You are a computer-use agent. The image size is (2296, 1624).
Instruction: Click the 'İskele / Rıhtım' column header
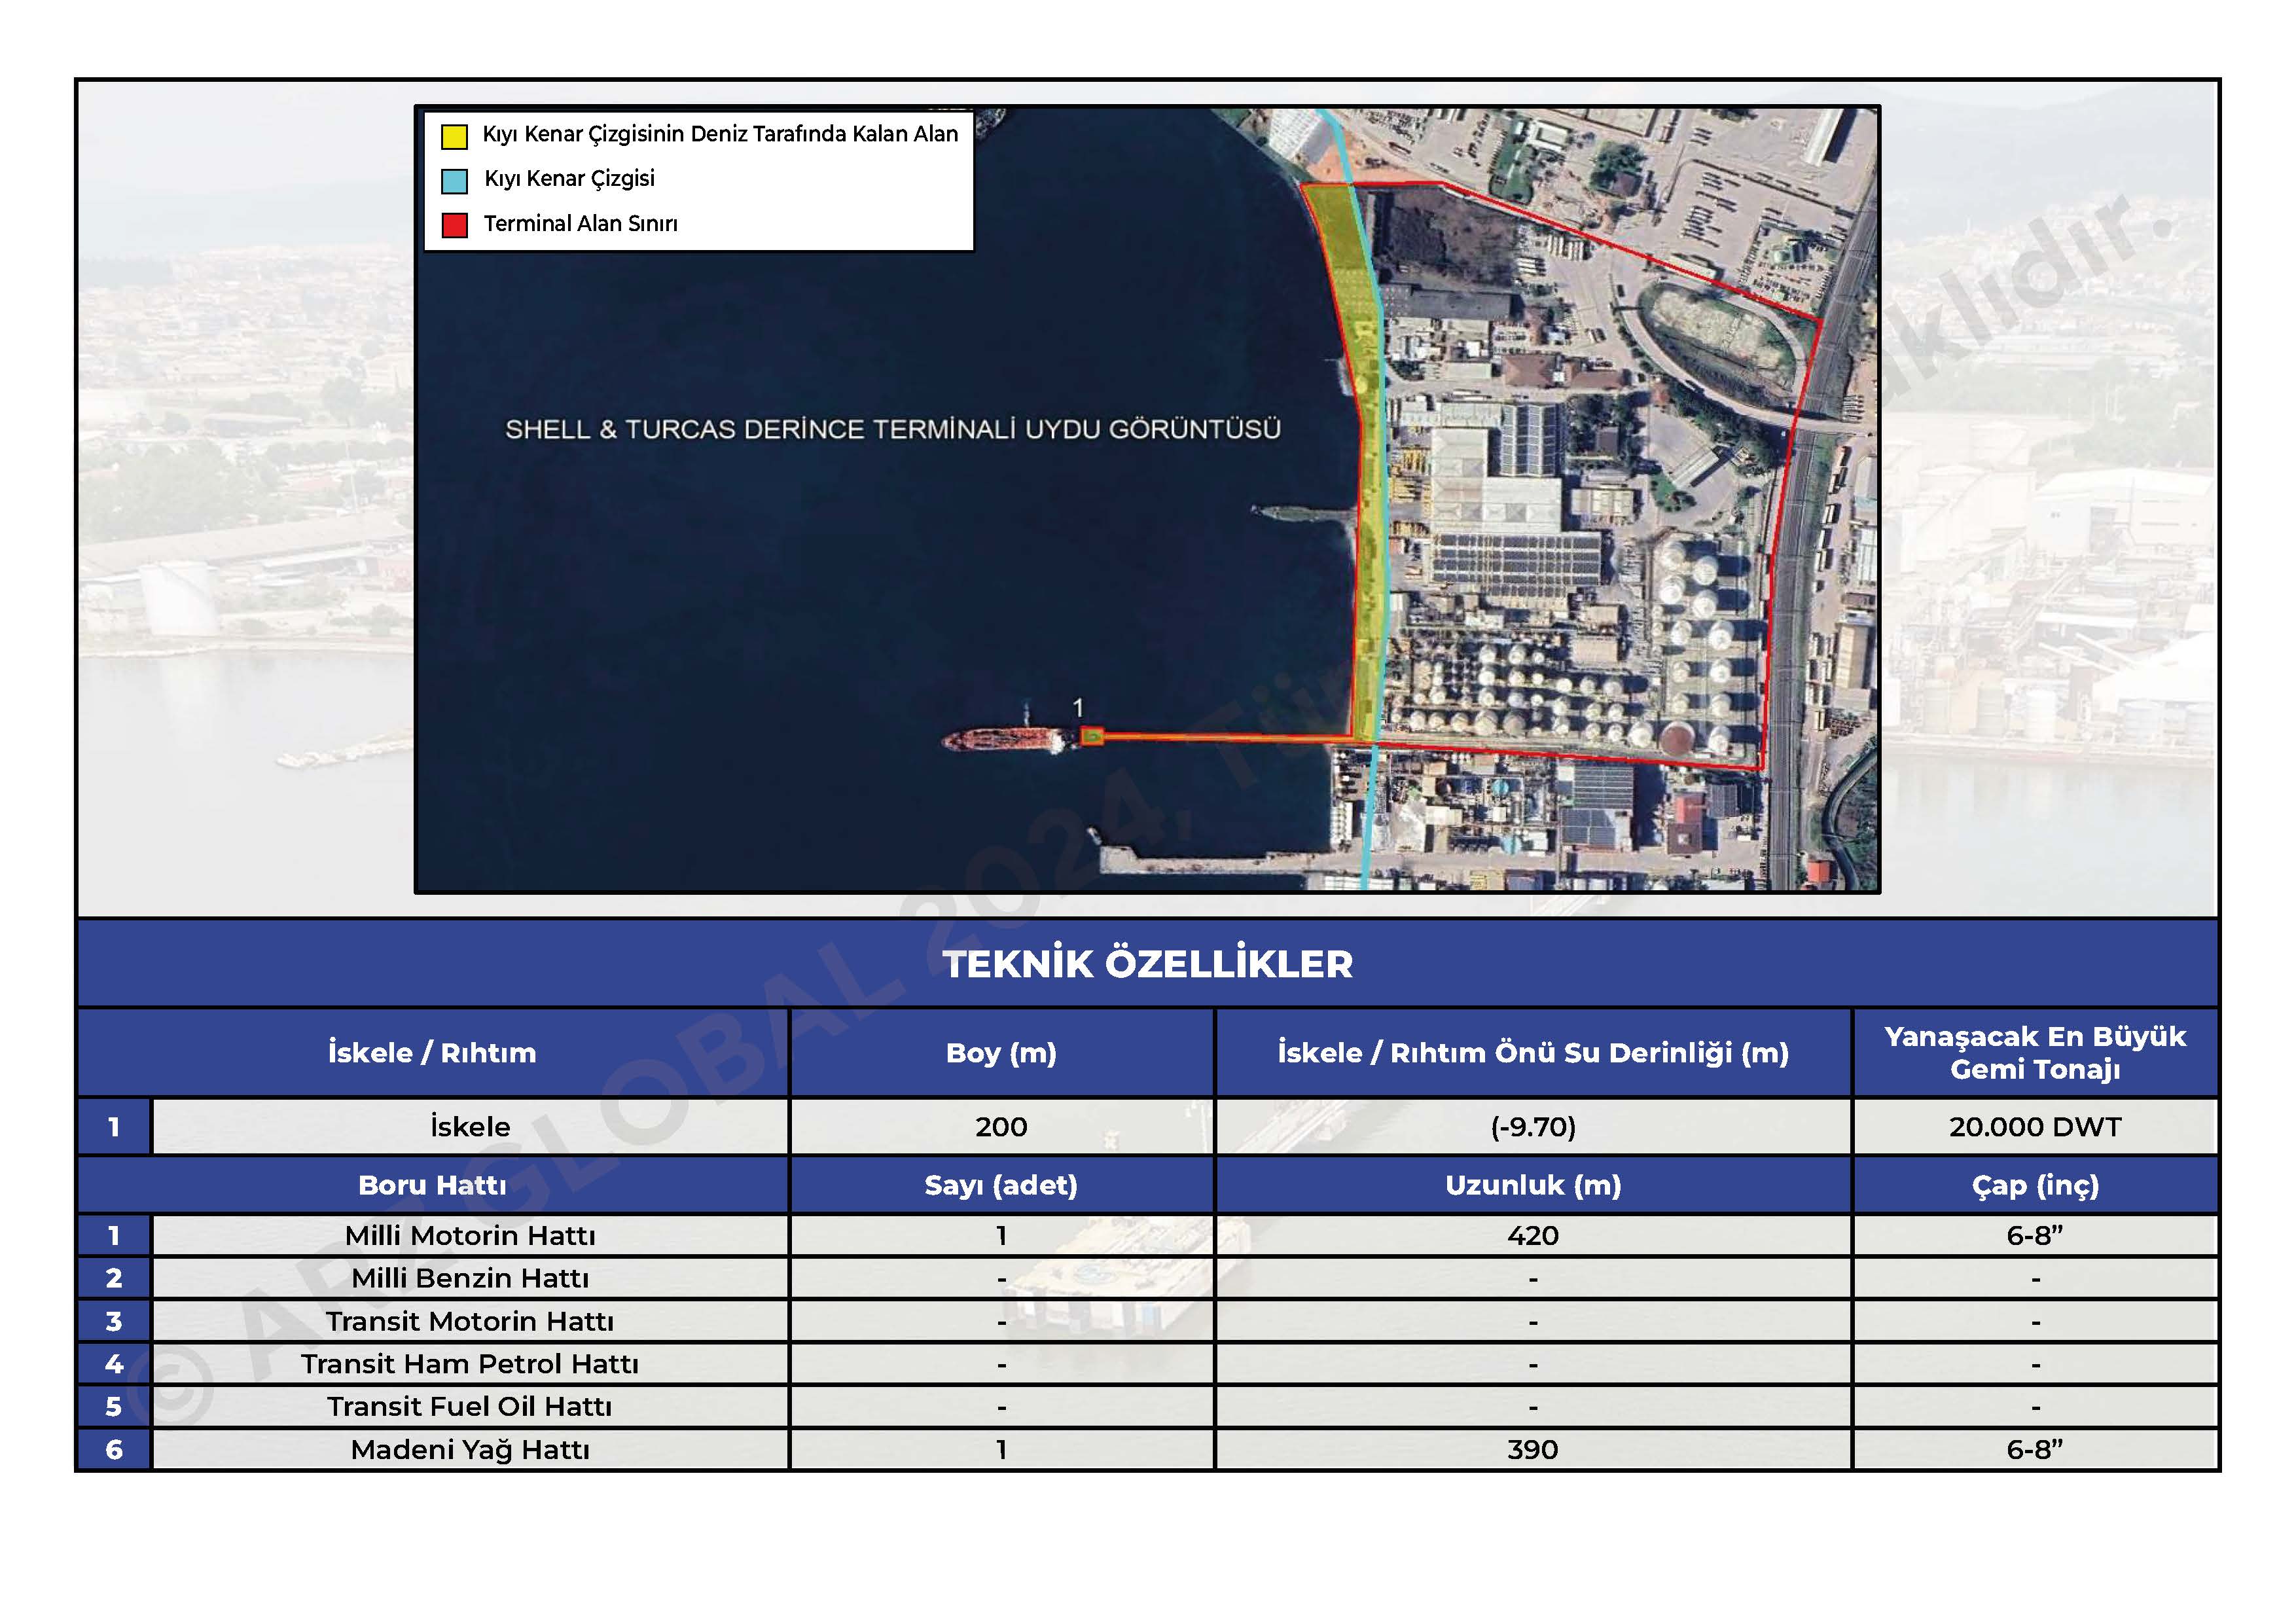pyautogui.click(x=432, y=1052)
